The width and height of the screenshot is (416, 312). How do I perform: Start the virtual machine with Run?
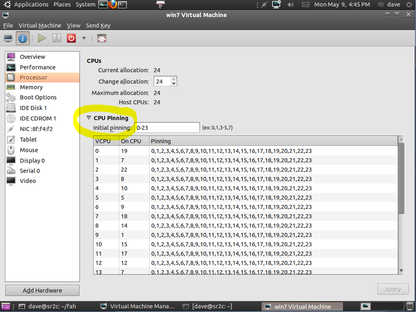tap(42, 38)
